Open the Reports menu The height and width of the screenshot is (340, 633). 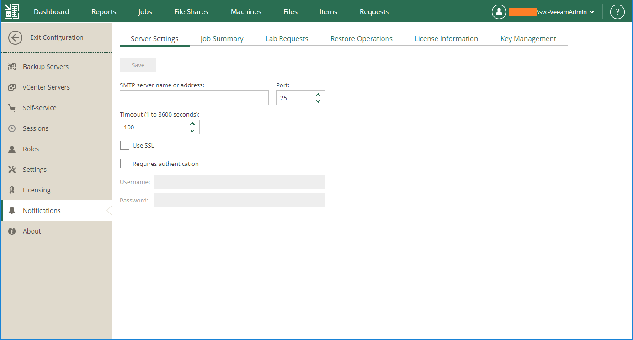[104, 12]
